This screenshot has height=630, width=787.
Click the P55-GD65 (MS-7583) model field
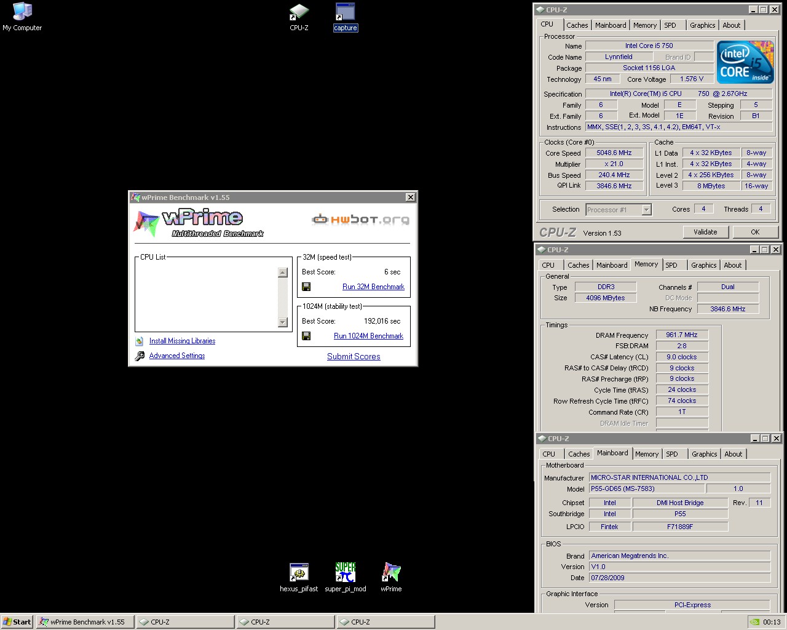tap(646, 488)
